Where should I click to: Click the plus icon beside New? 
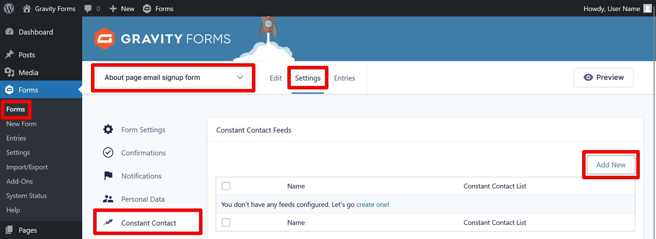(113, 9)
